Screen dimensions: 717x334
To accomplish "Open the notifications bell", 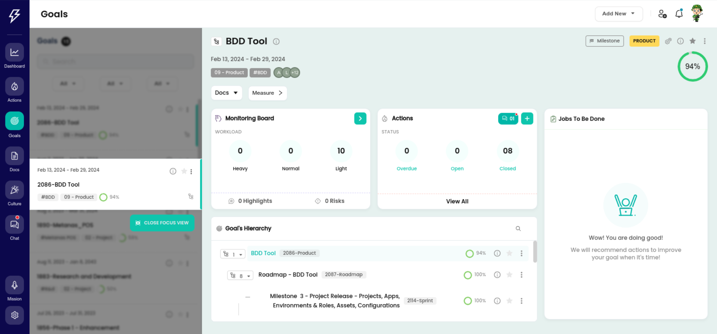I will 679,14.
